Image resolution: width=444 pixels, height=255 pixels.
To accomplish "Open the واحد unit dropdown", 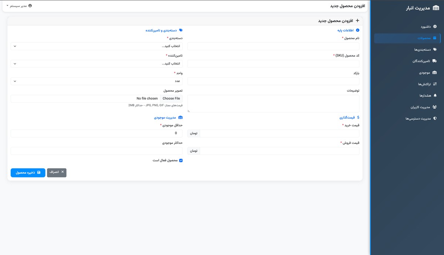I will [97, 81].
